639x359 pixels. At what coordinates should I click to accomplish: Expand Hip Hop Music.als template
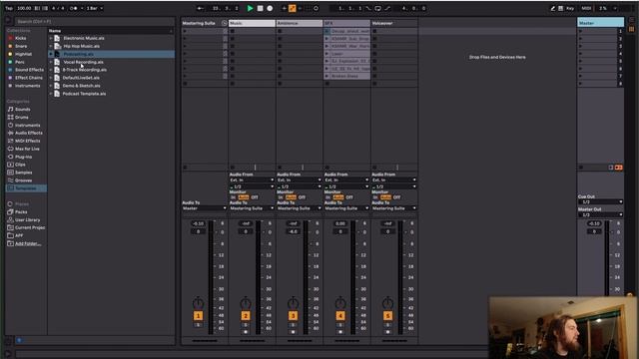pos(51,46)
